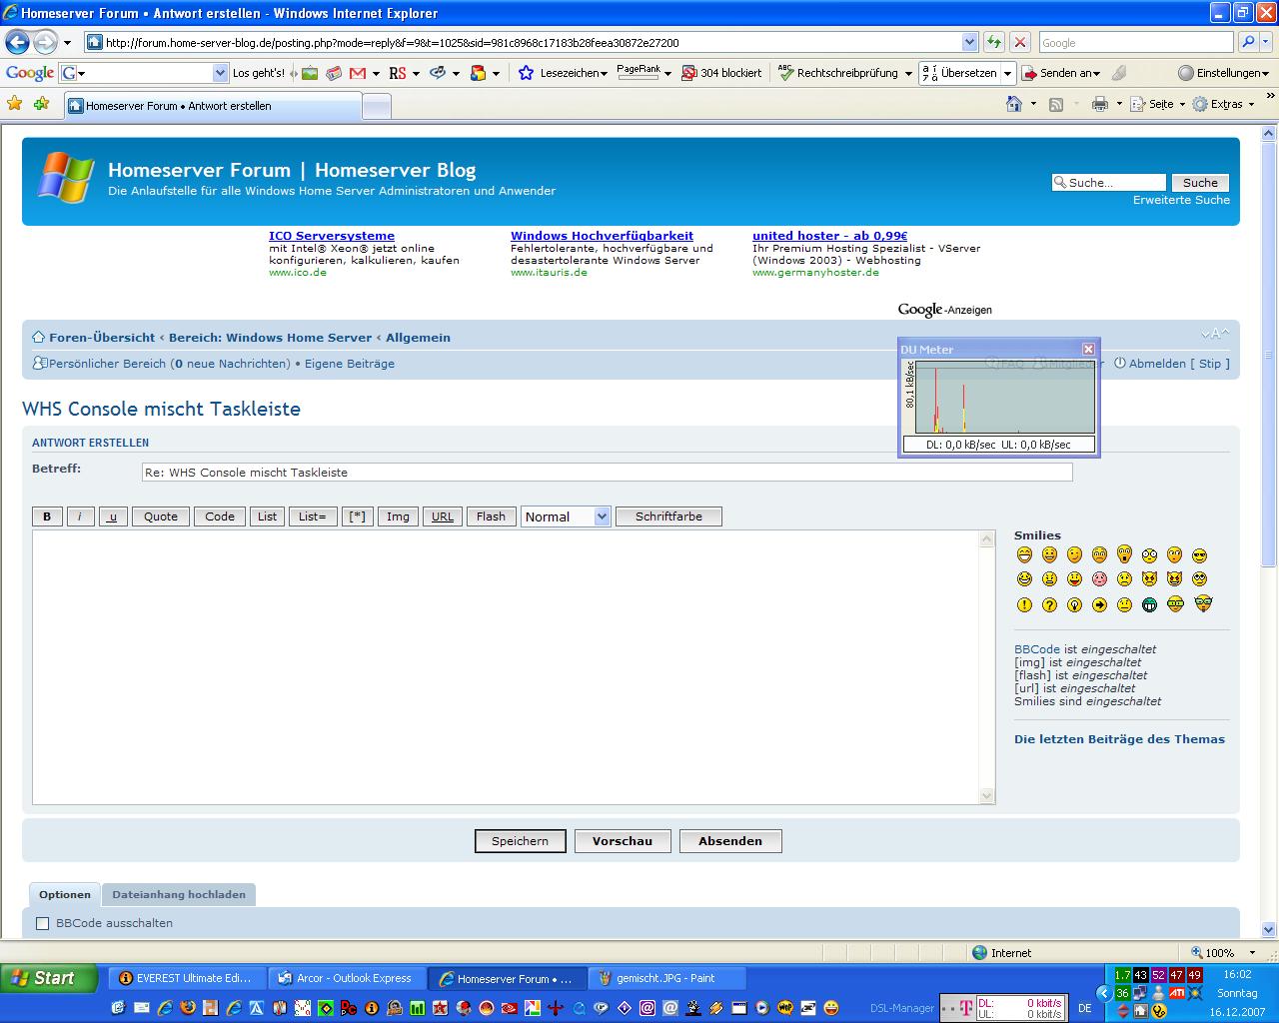
Task: Click the Flash BBCode button
Action: 491,516
